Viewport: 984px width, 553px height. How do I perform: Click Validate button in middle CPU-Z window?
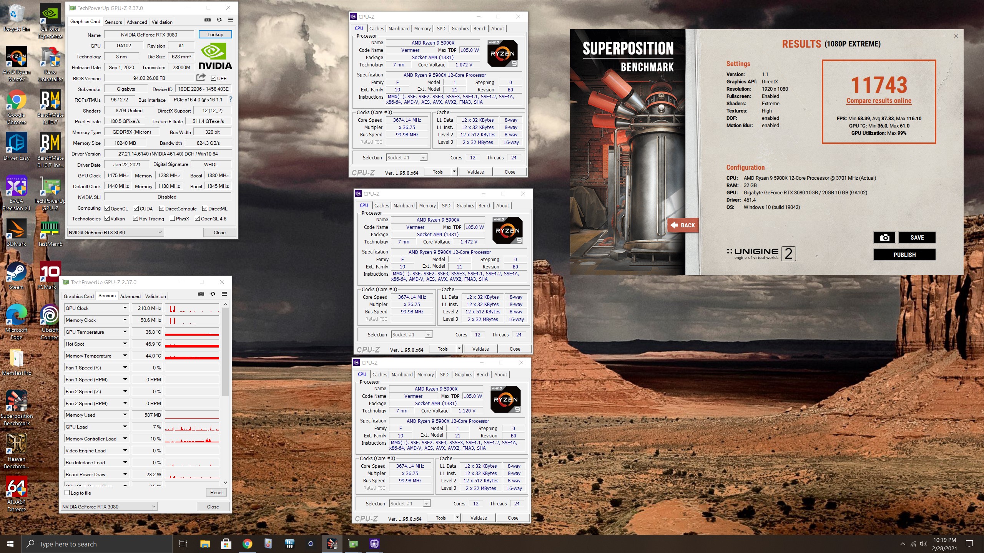click(480, 349)
